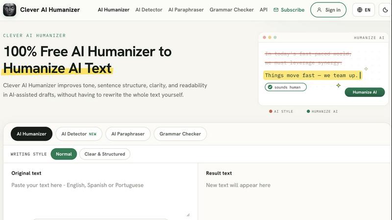Click the Clever AI Humanizer brand title
This screenshot has width=392, height=220.
[x=50, y=10]
